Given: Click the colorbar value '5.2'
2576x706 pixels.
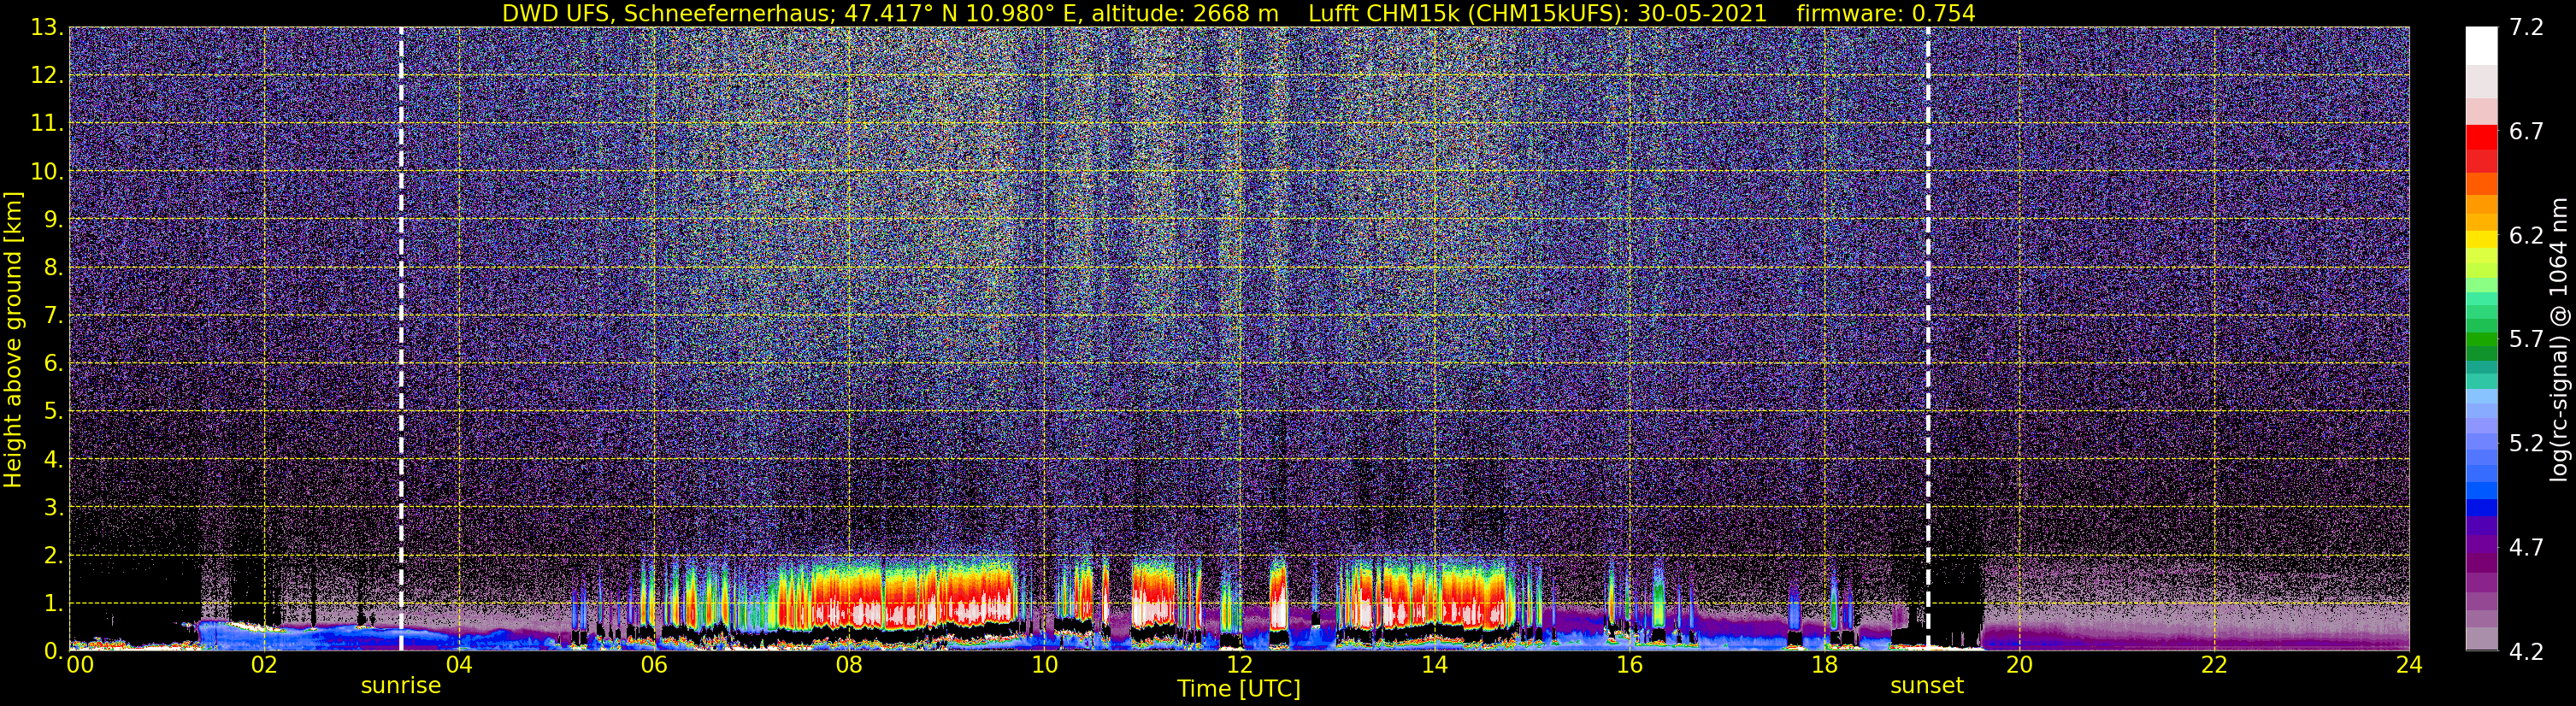Looking at the screenshot, I should click(2526, 443).
